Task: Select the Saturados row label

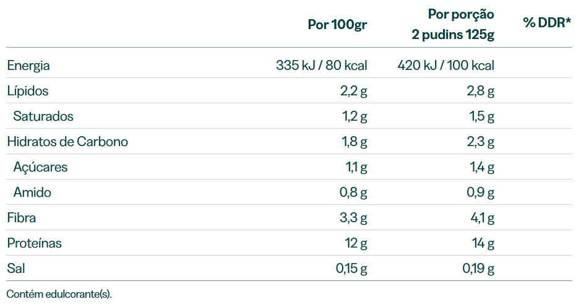Action: (x=43, y=116)
